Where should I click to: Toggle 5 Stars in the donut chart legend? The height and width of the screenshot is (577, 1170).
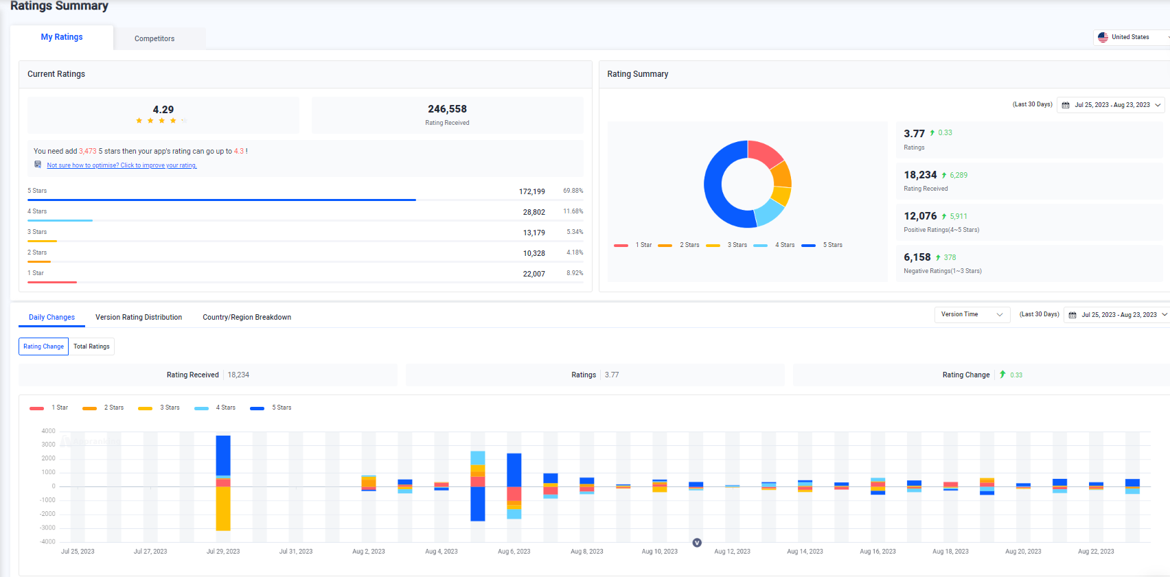(822, 245)
